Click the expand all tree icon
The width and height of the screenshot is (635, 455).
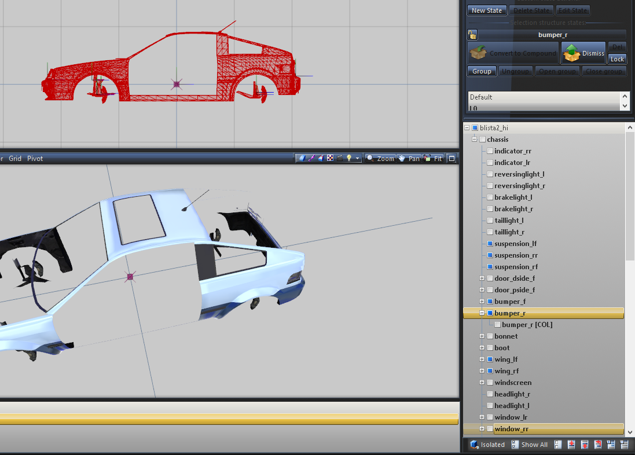tap(611, 445)
